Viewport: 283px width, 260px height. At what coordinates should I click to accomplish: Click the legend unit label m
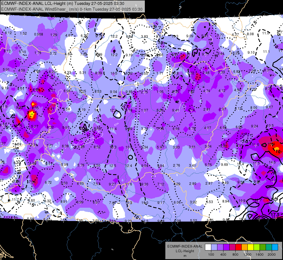[x=185, y=256]
